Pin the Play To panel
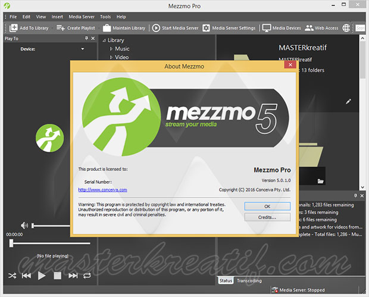369x297 pixels. point(86,38)
